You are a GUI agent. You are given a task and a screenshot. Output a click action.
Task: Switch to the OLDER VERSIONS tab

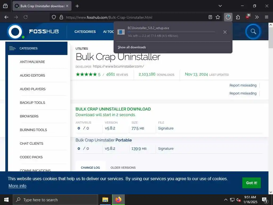[123, 168]
